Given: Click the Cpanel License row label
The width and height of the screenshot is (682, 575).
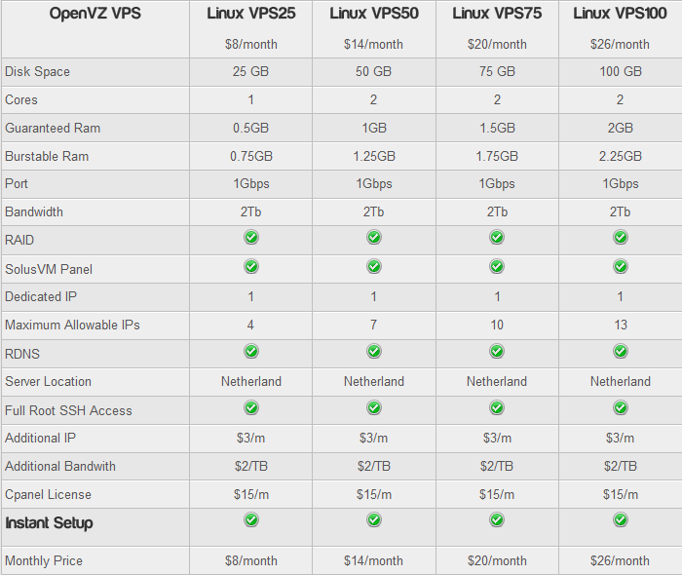Looking at the screenshot, I should (48, 494).
